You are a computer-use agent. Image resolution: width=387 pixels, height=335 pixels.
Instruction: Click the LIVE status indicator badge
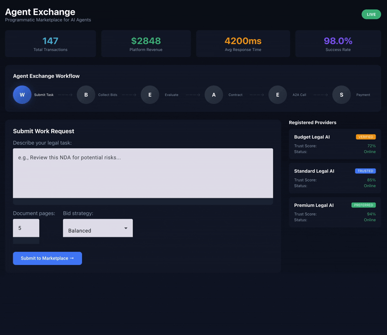(371, 15)
